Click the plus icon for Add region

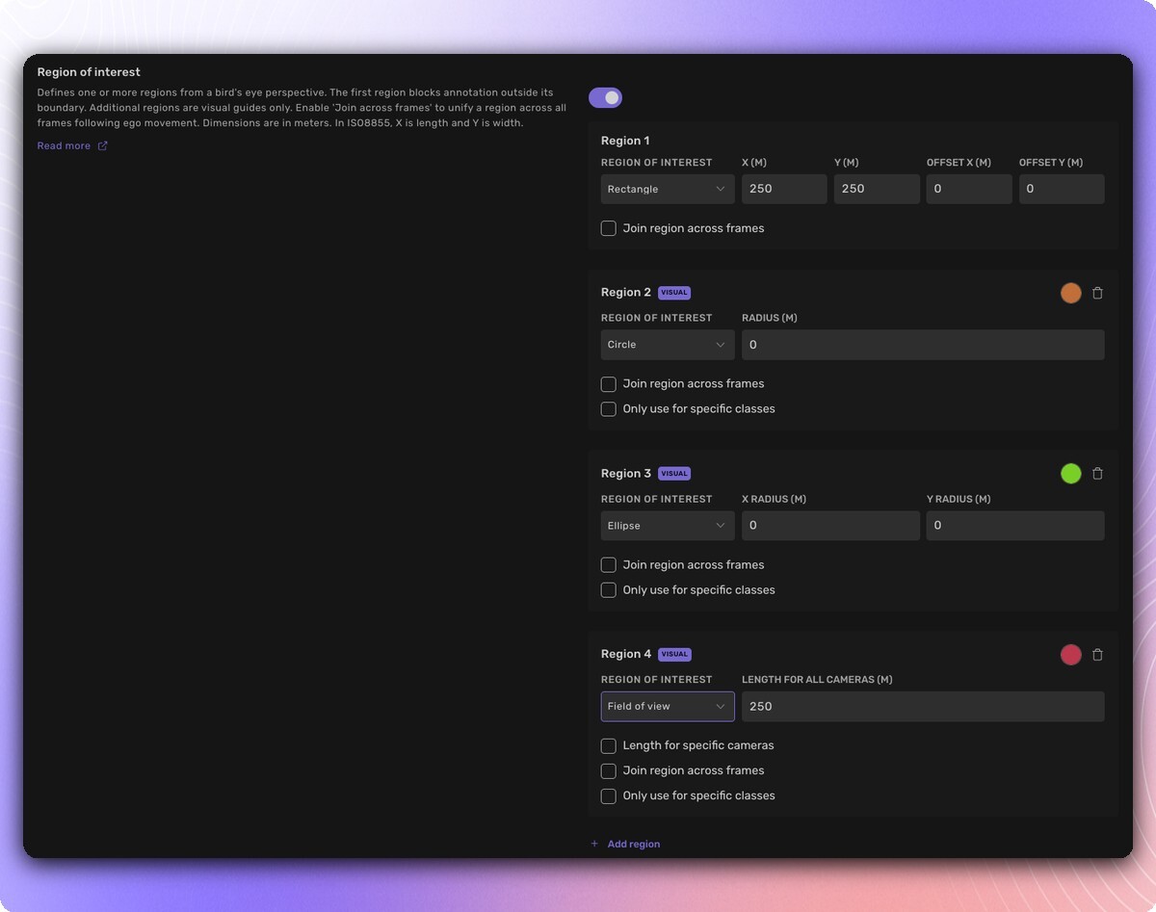594,844
